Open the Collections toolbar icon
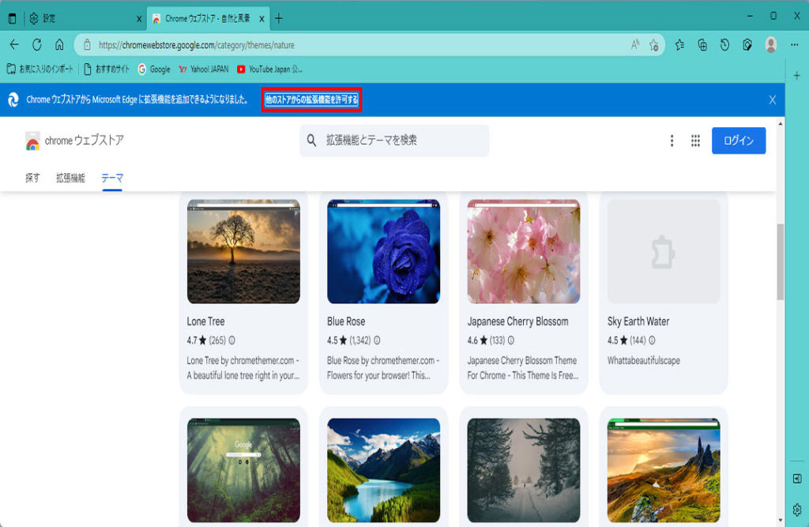Viewport: 809px width, 527px height. [702, 45]
